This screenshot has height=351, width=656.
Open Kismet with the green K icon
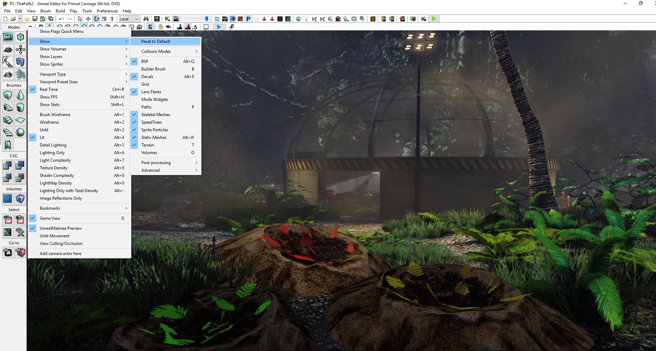168,19
